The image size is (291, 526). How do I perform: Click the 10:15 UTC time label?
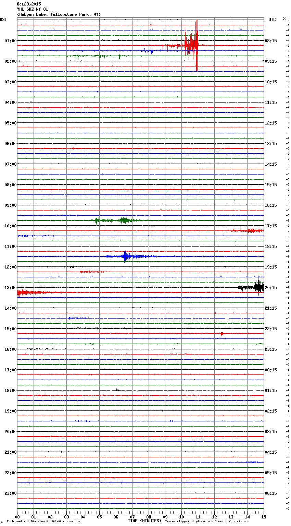pyautogui.click(x=271, y=82)
